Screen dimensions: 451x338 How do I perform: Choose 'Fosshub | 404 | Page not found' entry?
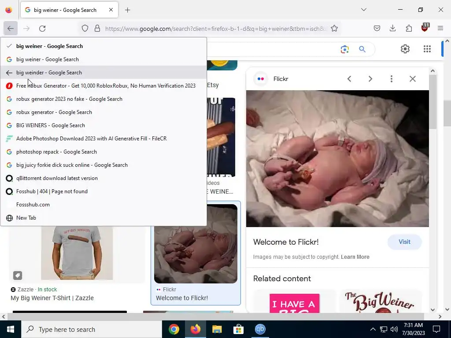coord(104,191)
